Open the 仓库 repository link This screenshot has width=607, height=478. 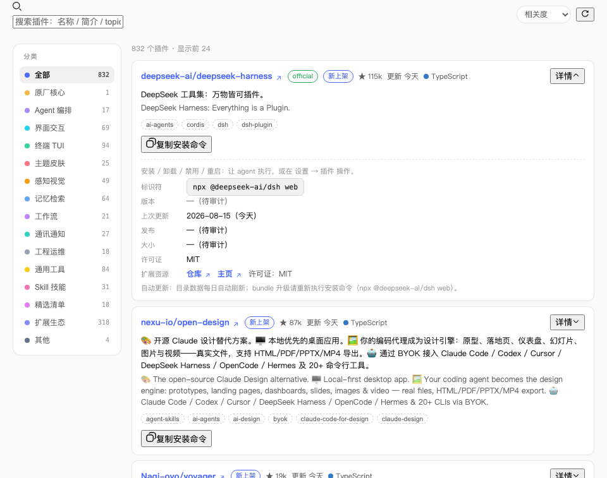point(194,274)
